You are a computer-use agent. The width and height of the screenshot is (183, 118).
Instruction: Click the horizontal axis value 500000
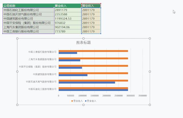[x=70, y=95]
